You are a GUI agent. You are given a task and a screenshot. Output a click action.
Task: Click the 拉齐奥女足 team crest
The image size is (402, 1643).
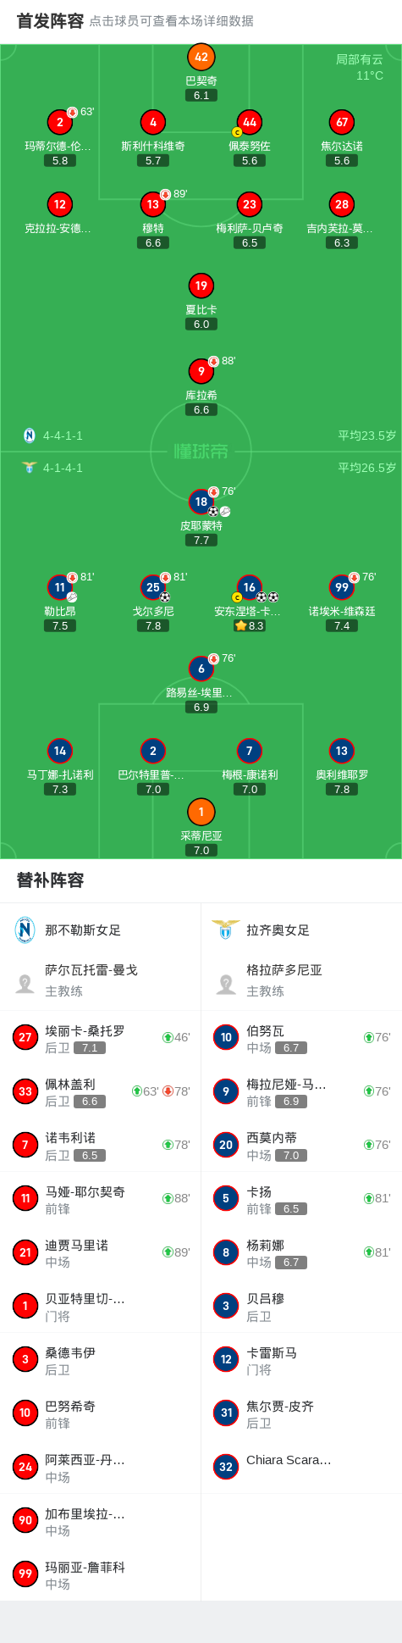[x=226, y=930]
